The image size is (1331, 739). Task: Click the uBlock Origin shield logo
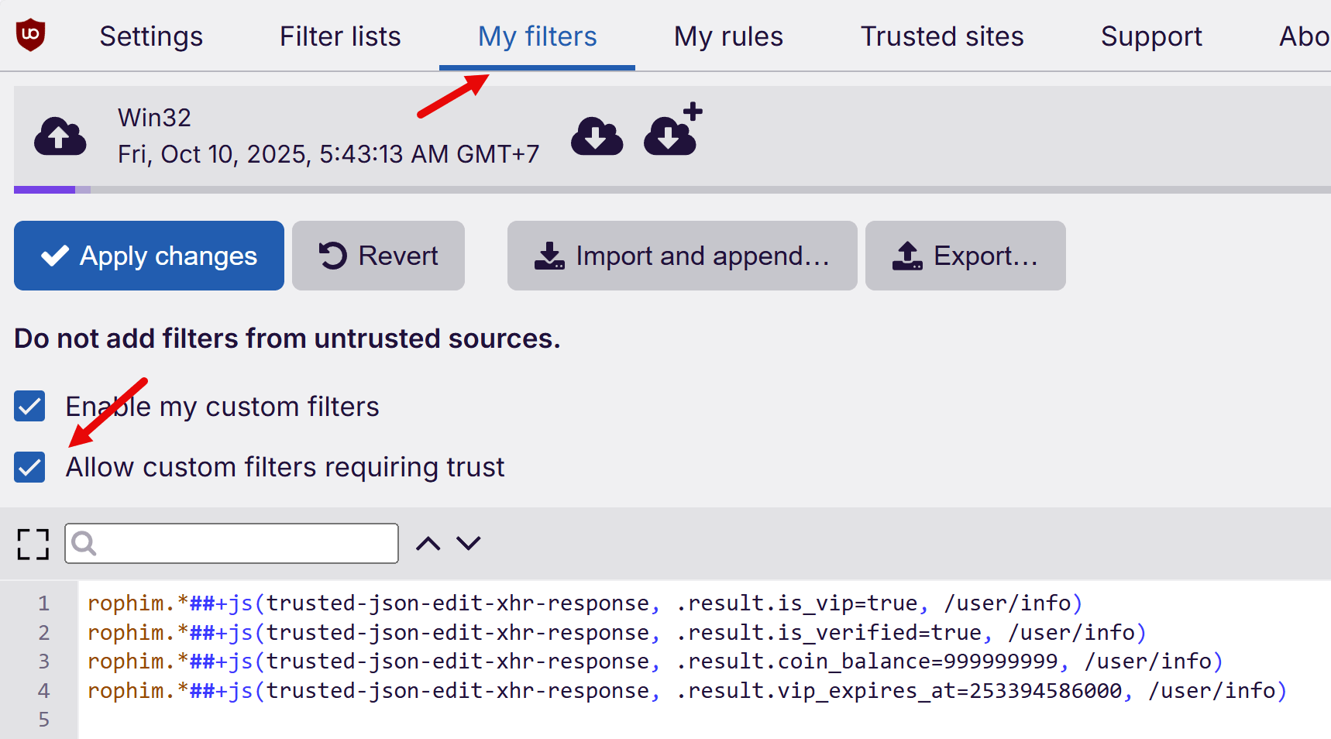tap(31, 35)
